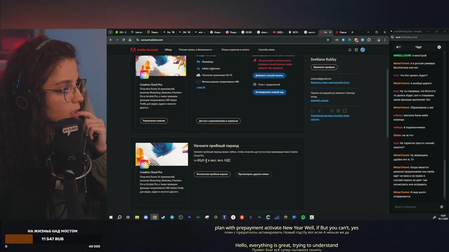Open Photoshop from the taskbar
Screen dimensions: 449x252
coord(259,217)
